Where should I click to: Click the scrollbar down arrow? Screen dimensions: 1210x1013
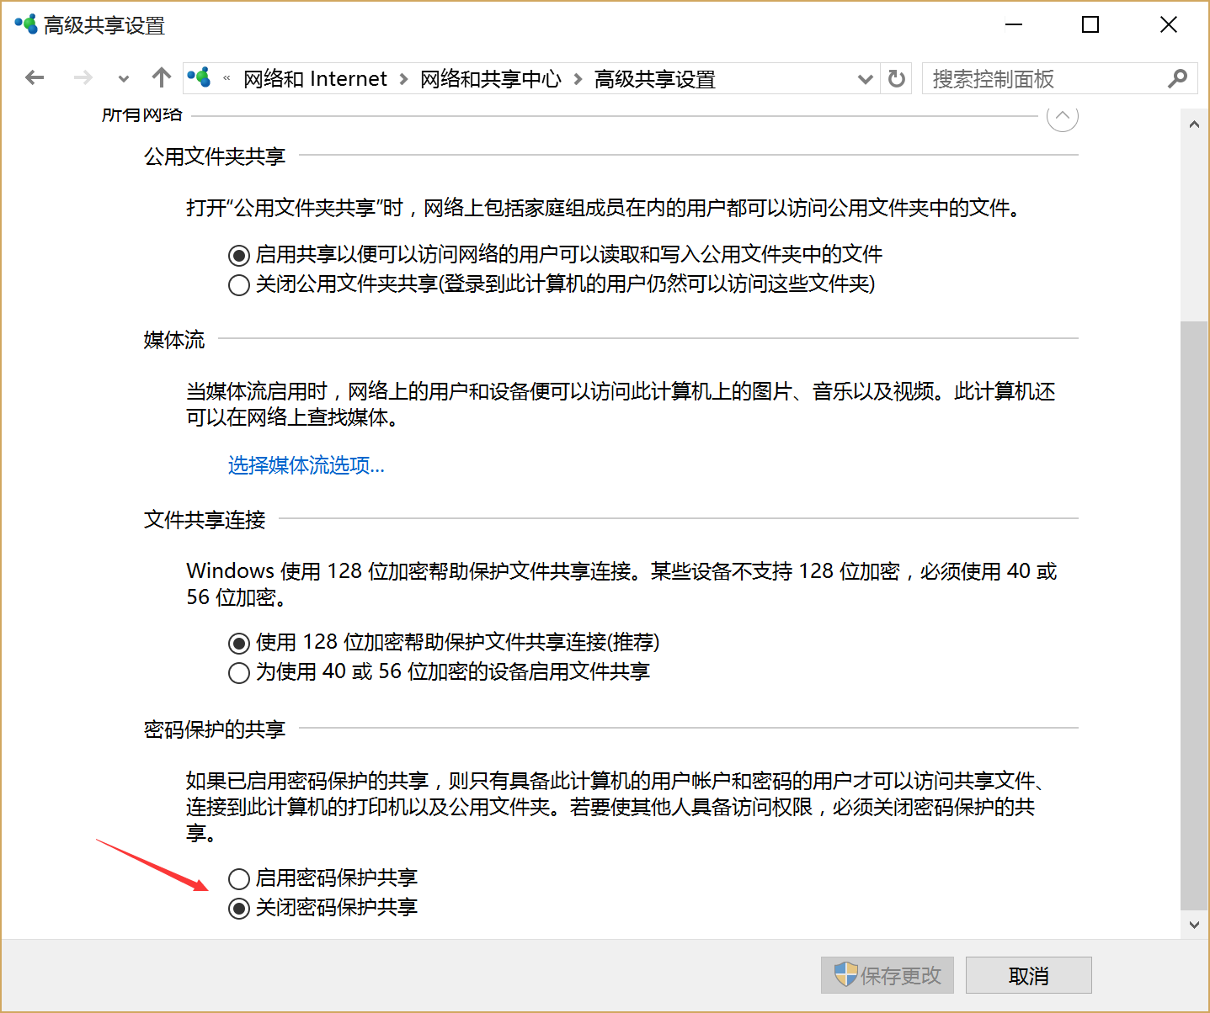(x=1194, y=925)
